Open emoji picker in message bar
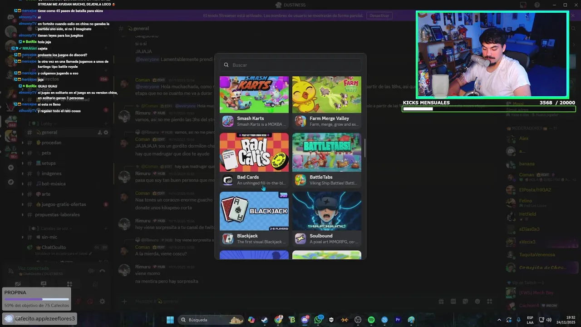 [x=477, y=301]
